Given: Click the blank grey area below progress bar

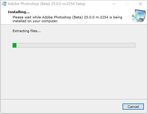Looking at the screenshot, I should (74, 73).
